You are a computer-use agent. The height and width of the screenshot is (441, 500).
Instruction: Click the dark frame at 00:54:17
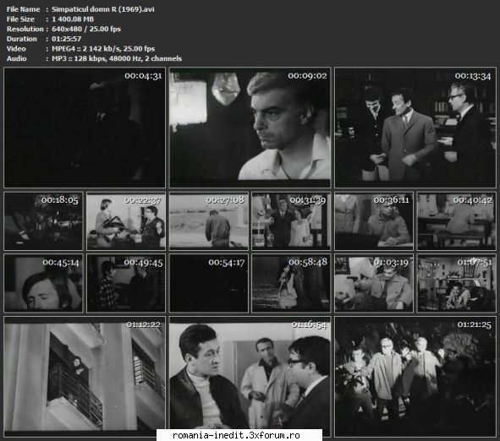click(x=209, y=283)
